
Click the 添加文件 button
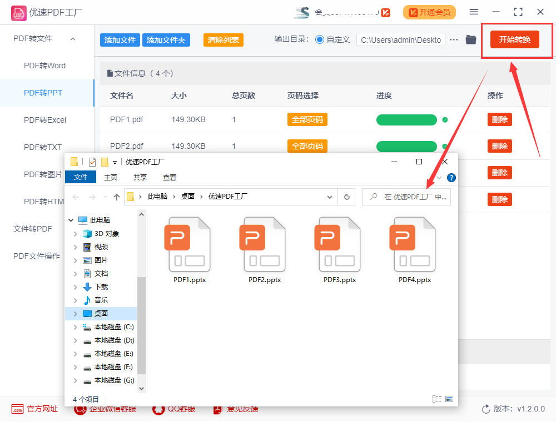tap(120, 40)
